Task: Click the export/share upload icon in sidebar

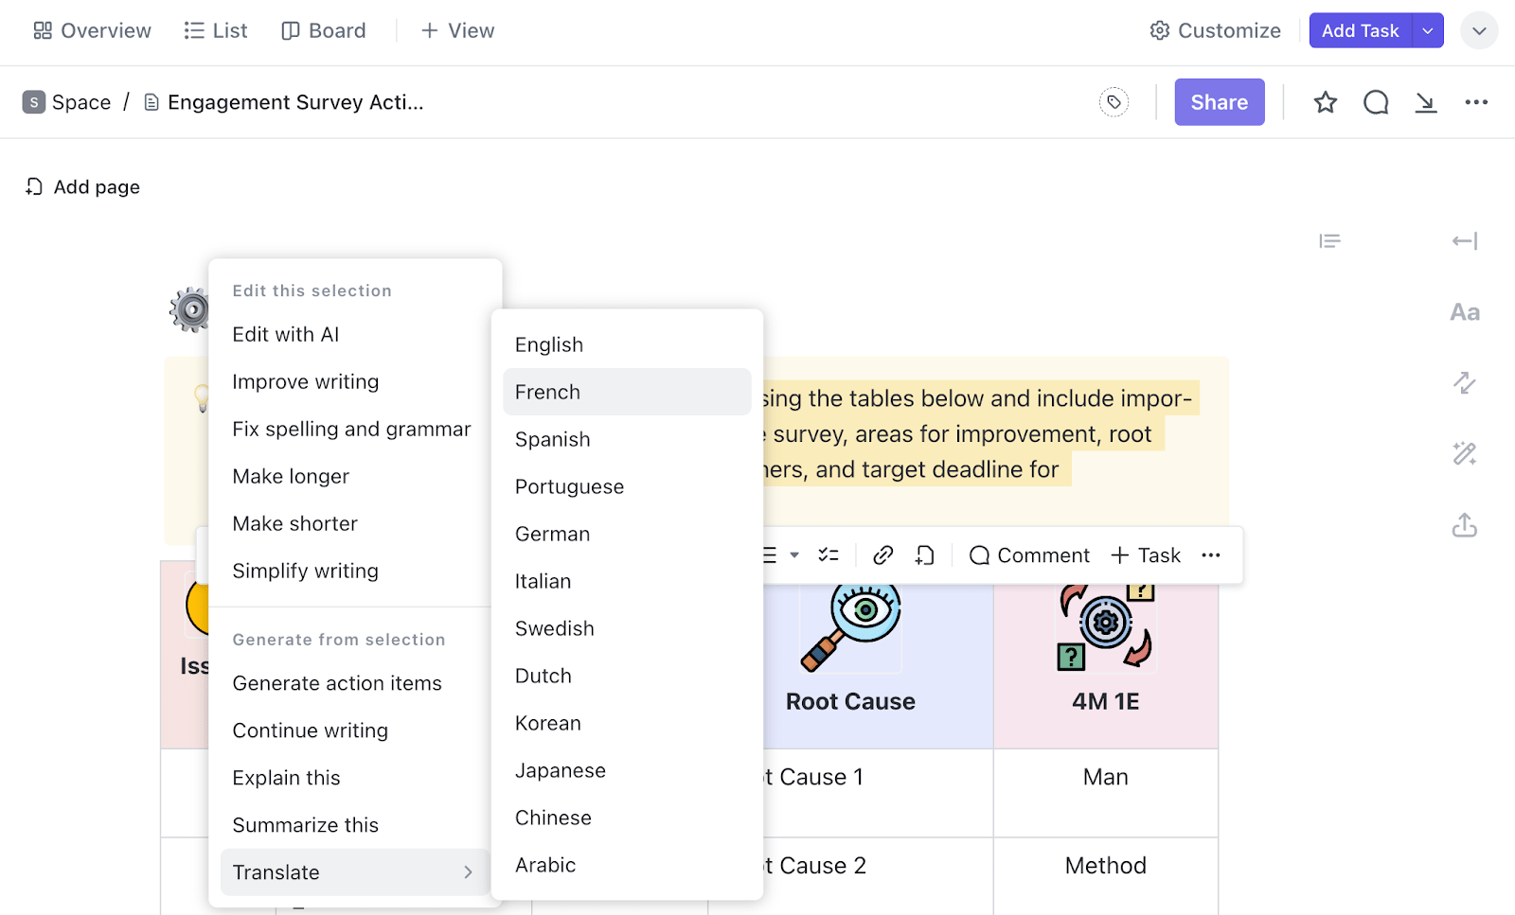Action: pyautogui.click(x=1464, y=525)
